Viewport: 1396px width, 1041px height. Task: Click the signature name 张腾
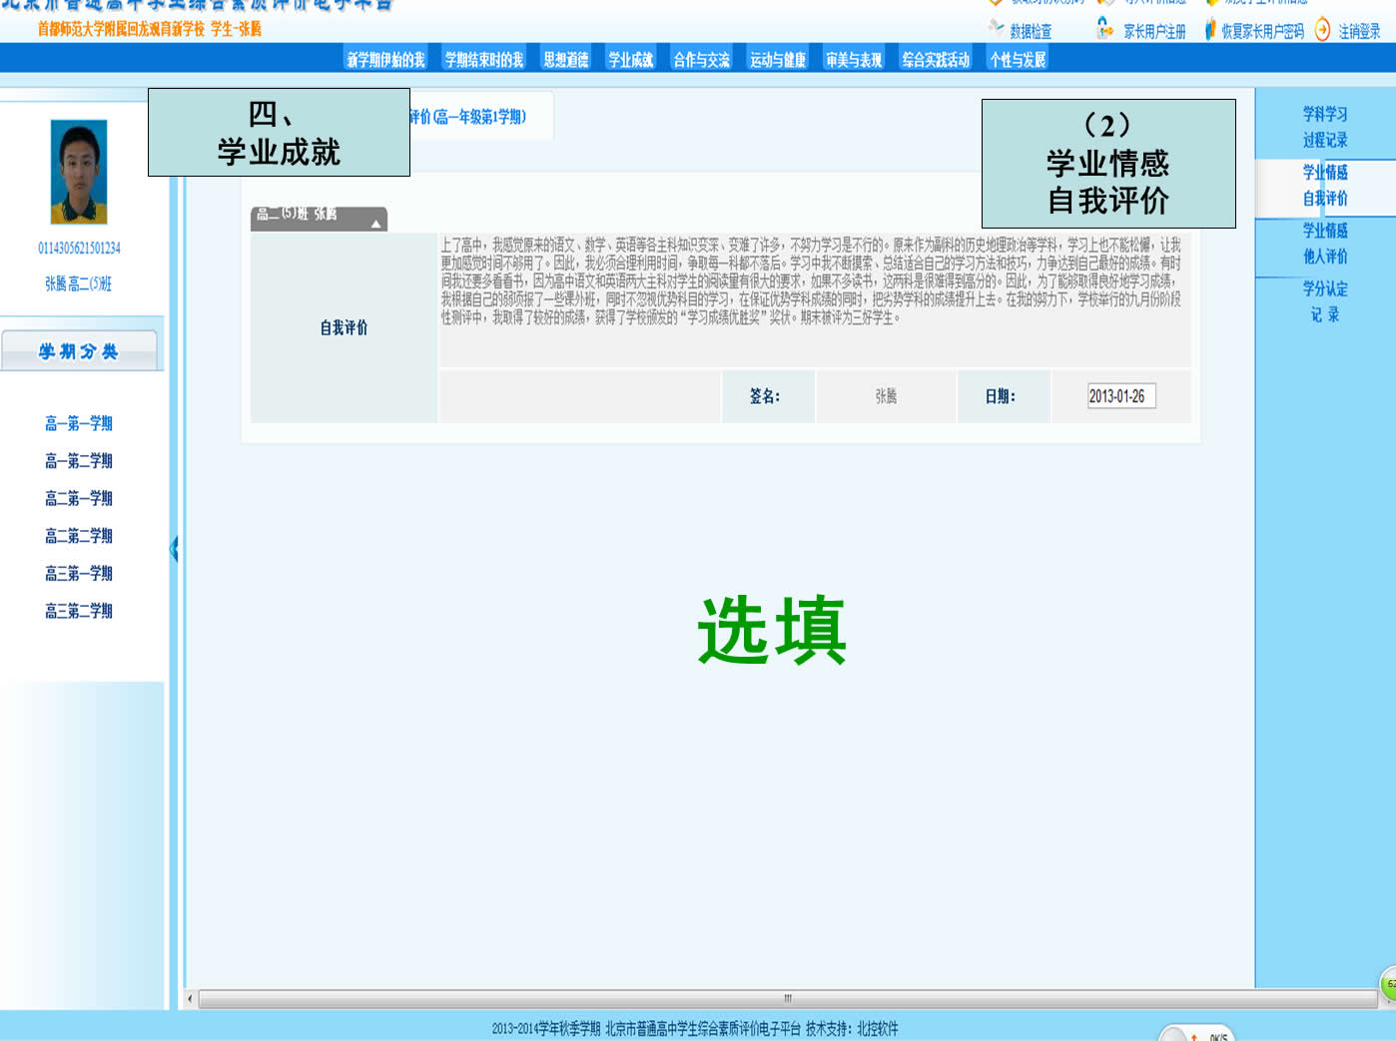[x=886, y=396]
